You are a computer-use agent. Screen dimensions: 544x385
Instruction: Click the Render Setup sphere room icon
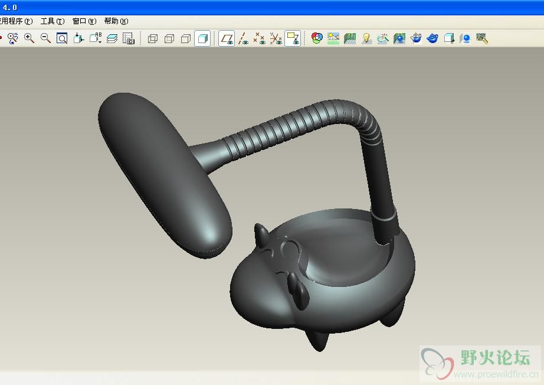[399, 38]
